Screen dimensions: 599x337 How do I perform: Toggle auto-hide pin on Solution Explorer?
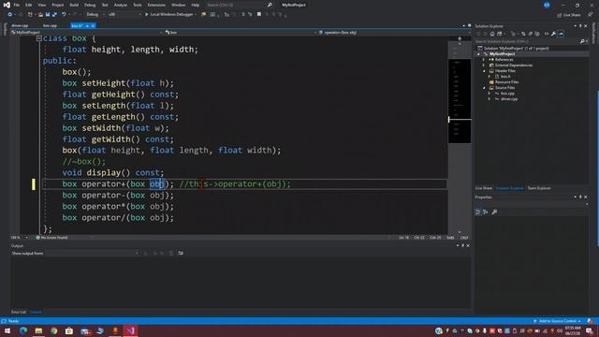click(x=580, y=26)
